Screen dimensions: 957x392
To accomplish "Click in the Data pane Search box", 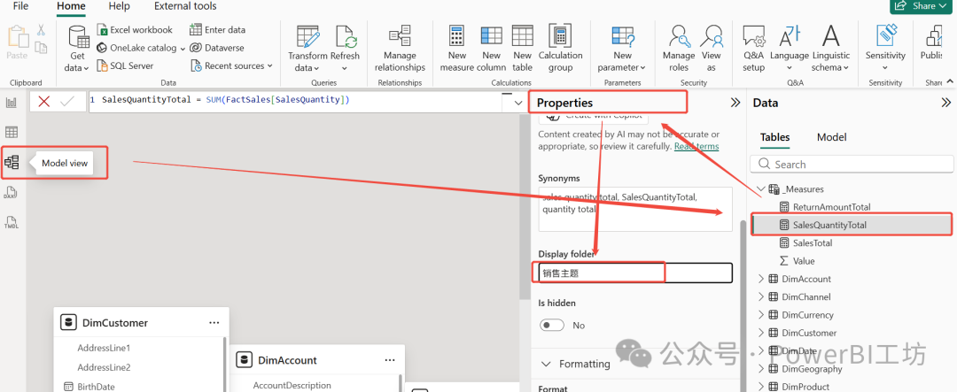I will pos(852,164).
